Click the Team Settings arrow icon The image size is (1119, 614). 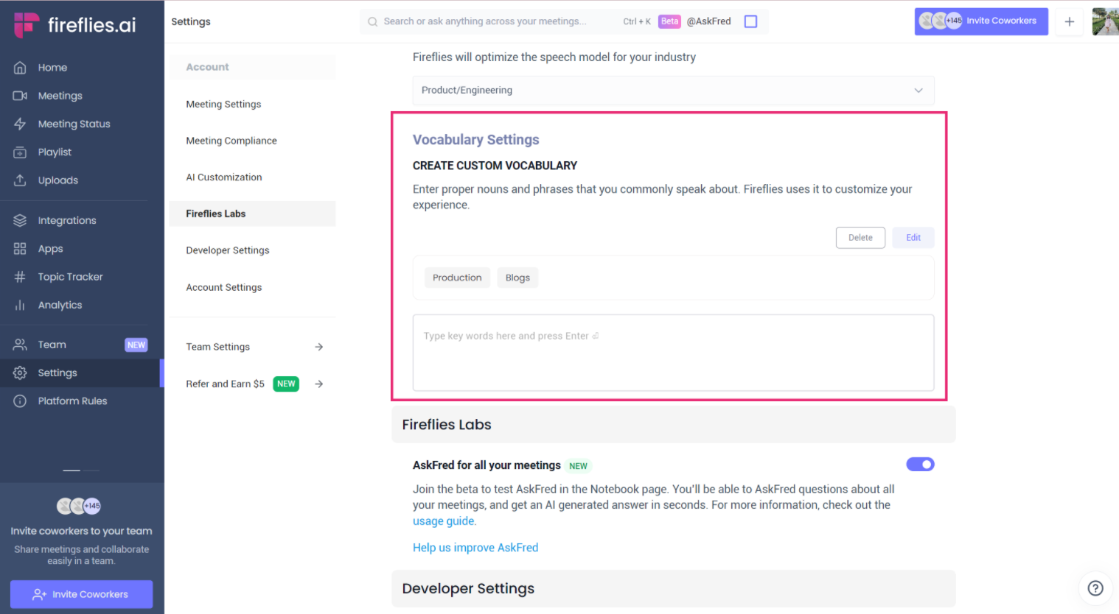coord(319,347)
